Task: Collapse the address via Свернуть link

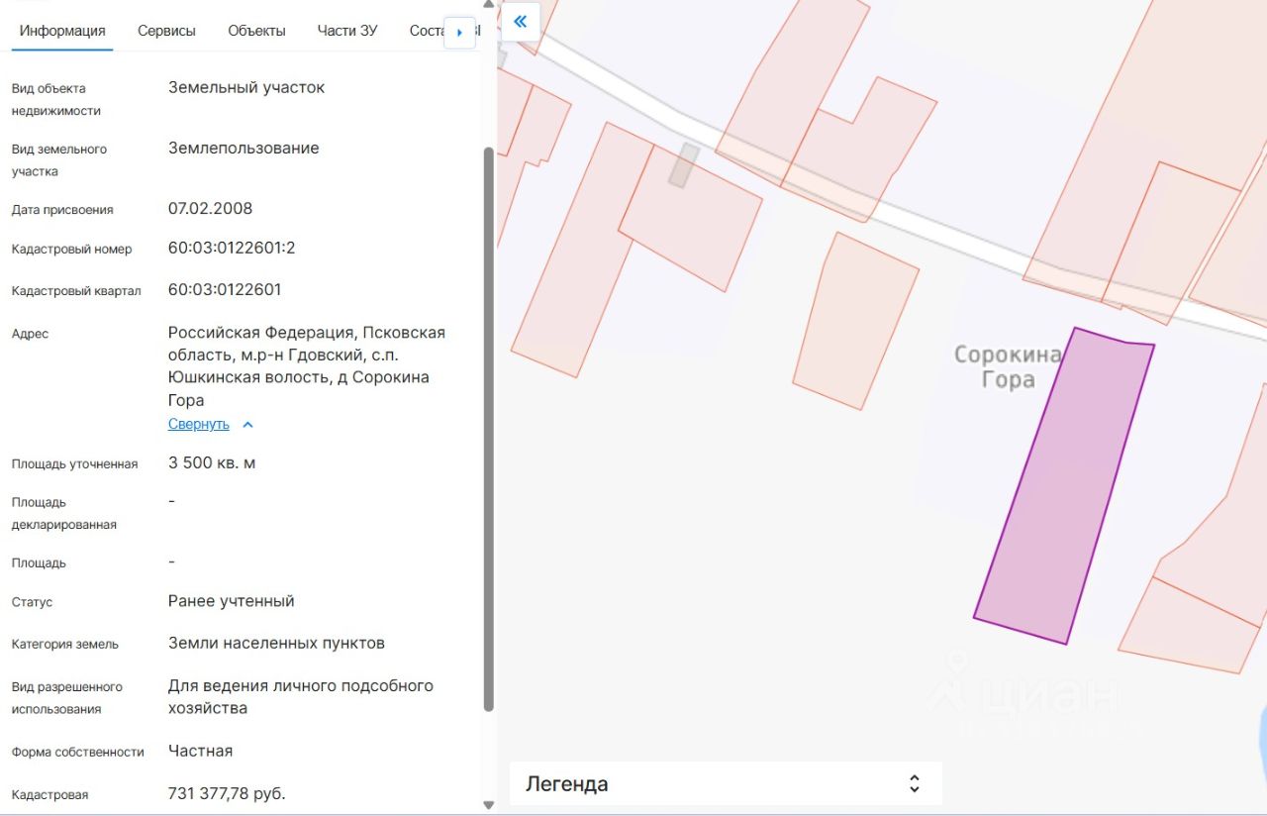Action: (198, 424)
